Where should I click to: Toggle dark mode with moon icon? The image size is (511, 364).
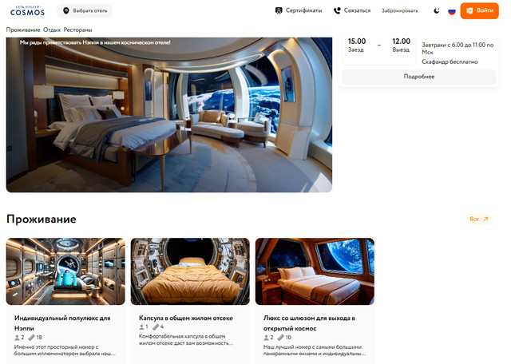click(x=437, y=10)
